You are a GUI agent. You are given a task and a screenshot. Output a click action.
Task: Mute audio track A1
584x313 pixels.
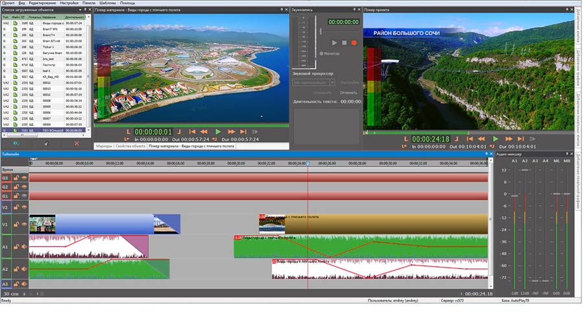point(24,247)
